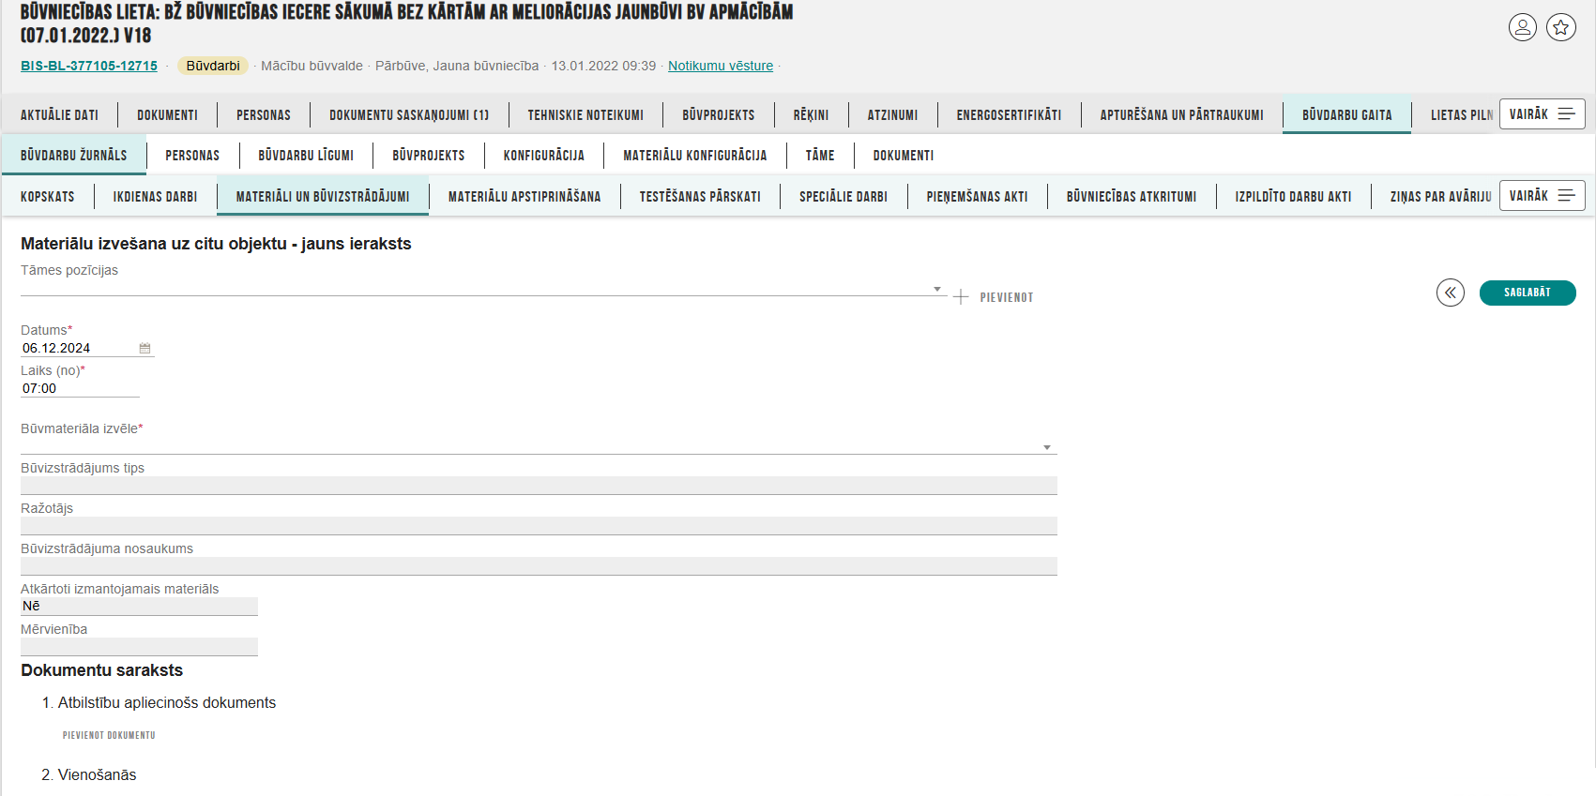Open the user profile icon
The image size is (1596, 796).
click(x=1522, y=27)
